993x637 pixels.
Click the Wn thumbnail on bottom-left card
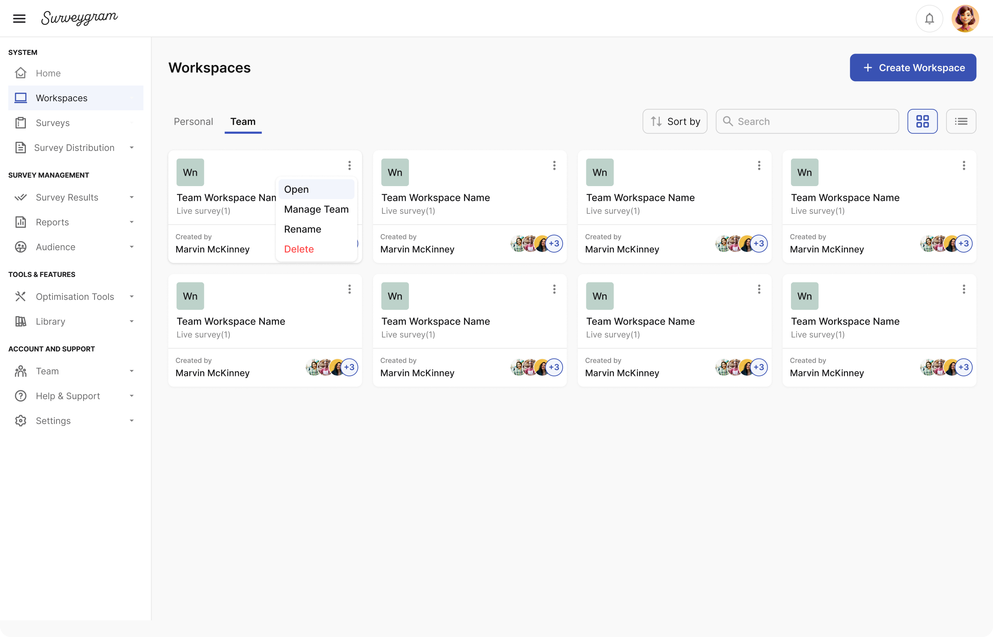coord(190,296)
